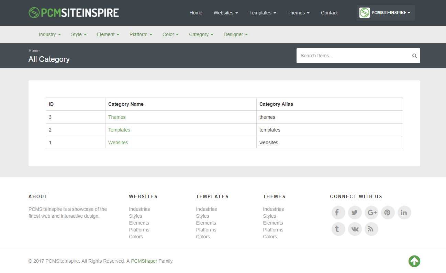This screenshot has width=446, height=273.
Task: Click the PCMSiteInspire logo
Action: [74, 13]
